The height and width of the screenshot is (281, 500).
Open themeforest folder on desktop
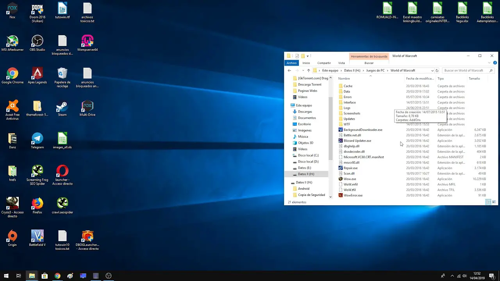tap(37, 108)
